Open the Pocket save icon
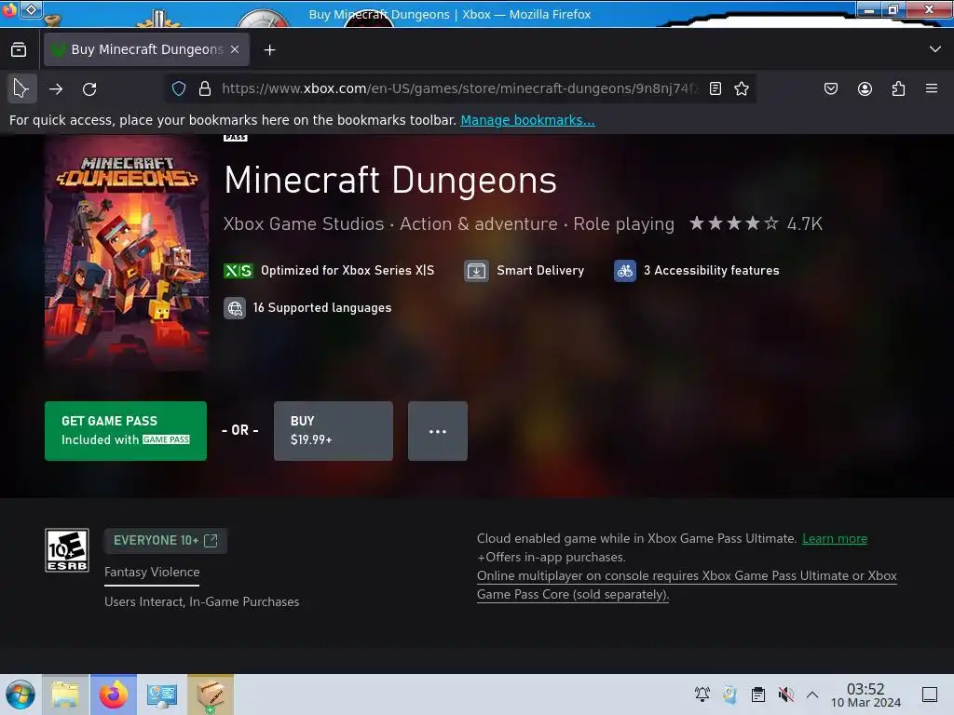 point(830,88)
